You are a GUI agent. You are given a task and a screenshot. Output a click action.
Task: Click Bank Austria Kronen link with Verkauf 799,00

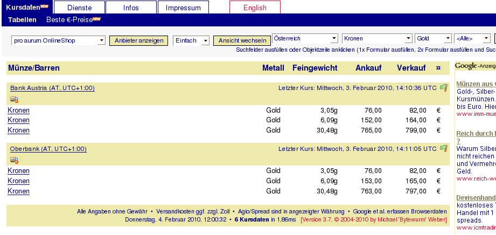tap(19, 130)
